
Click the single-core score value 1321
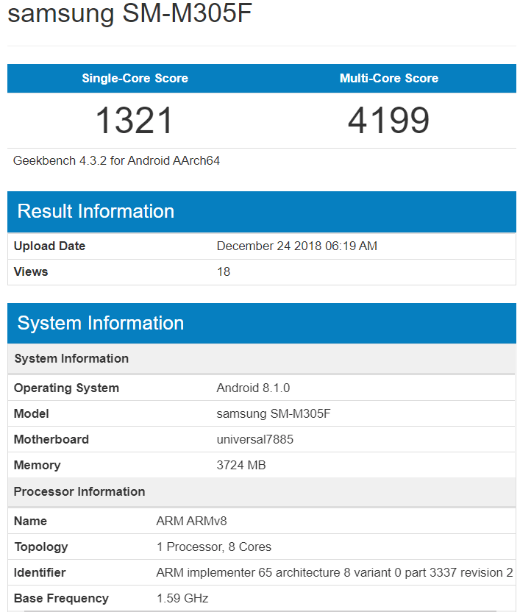pos(135,120)
